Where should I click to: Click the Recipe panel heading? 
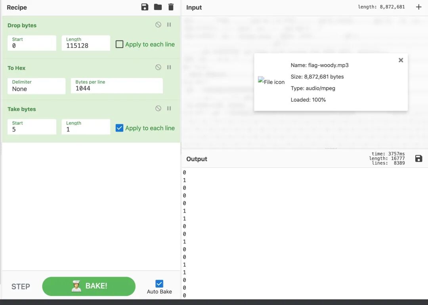pyautogui.click(x=17, y=8)
